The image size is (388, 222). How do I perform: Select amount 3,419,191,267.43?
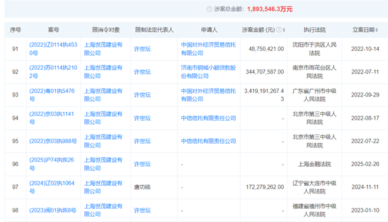pos(264,95)
